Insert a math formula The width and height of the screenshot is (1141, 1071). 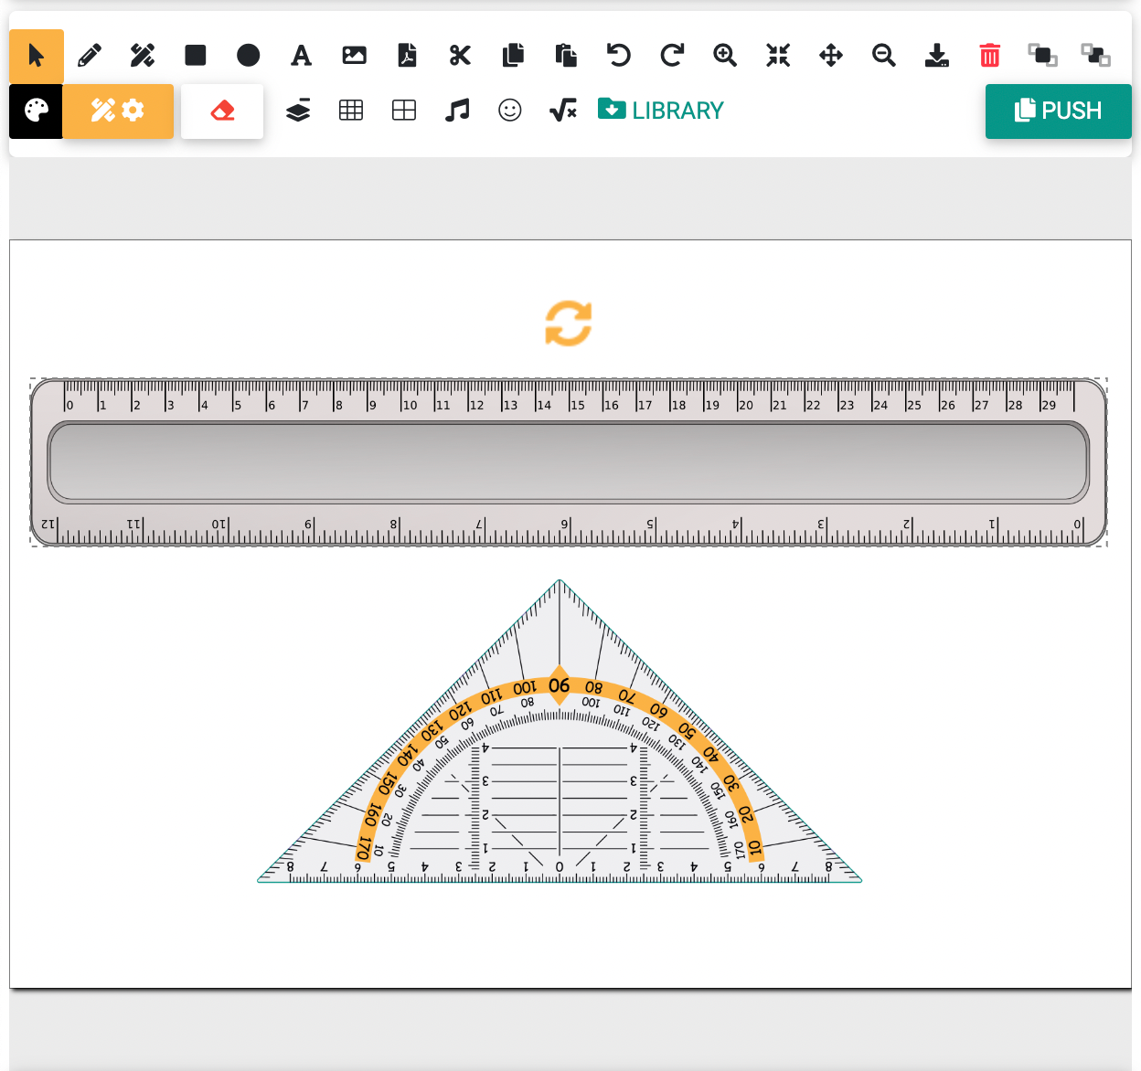pyautogui.click(x=562, y=110)
